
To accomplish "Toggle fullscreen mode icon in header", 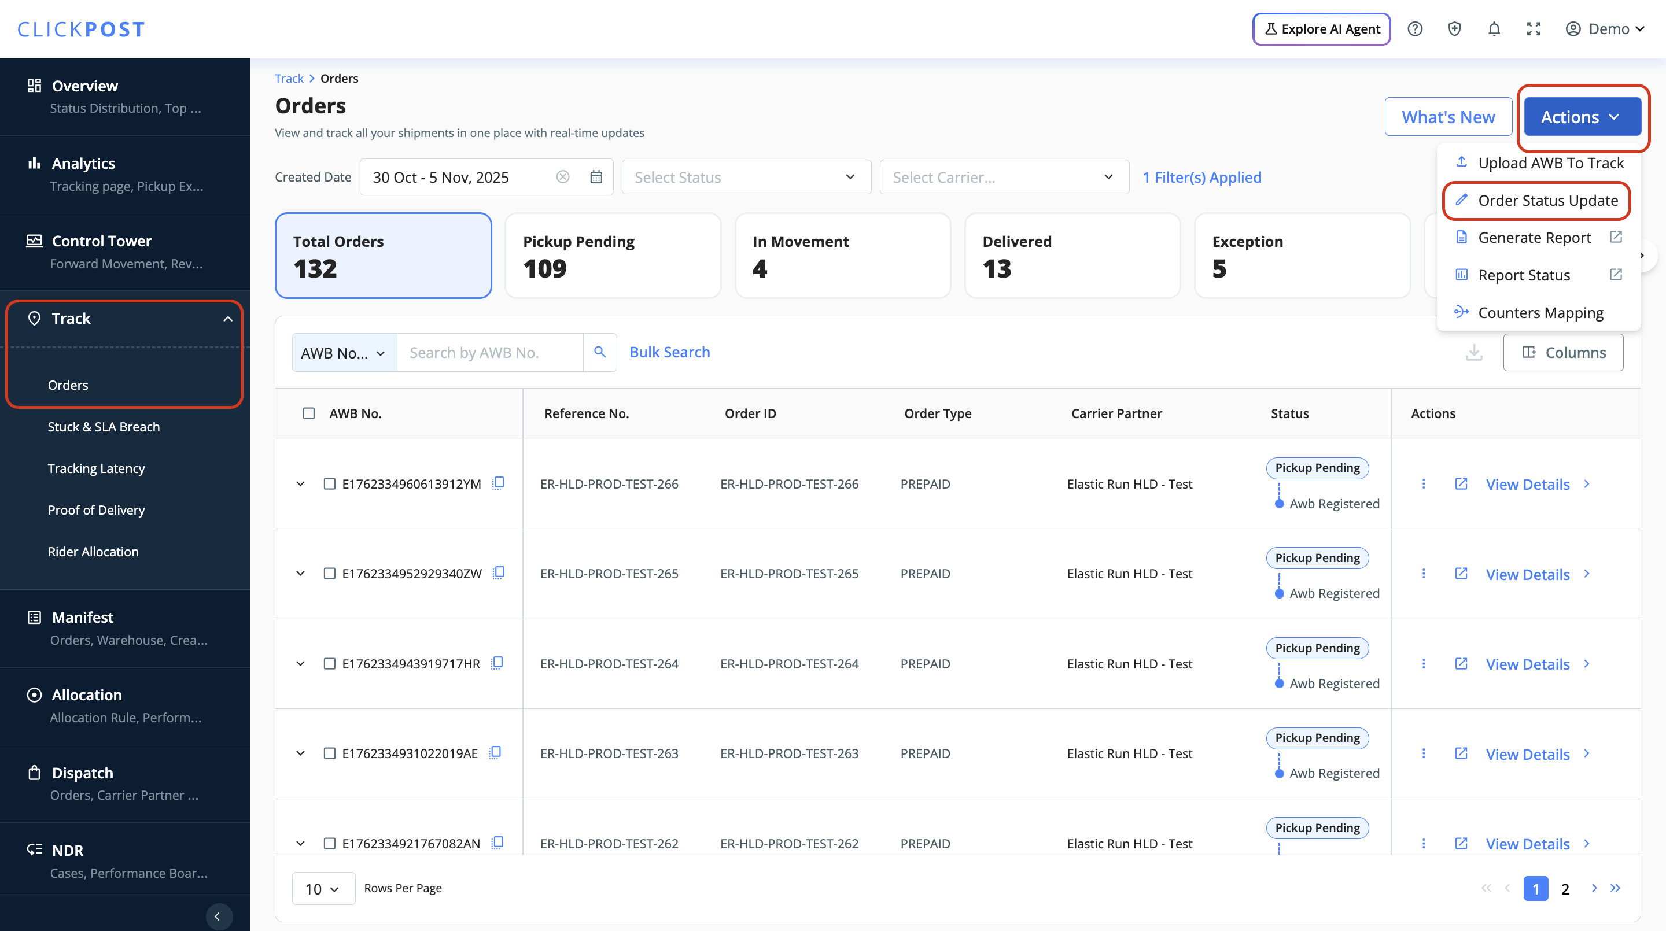I will (x=1534, y=29).
